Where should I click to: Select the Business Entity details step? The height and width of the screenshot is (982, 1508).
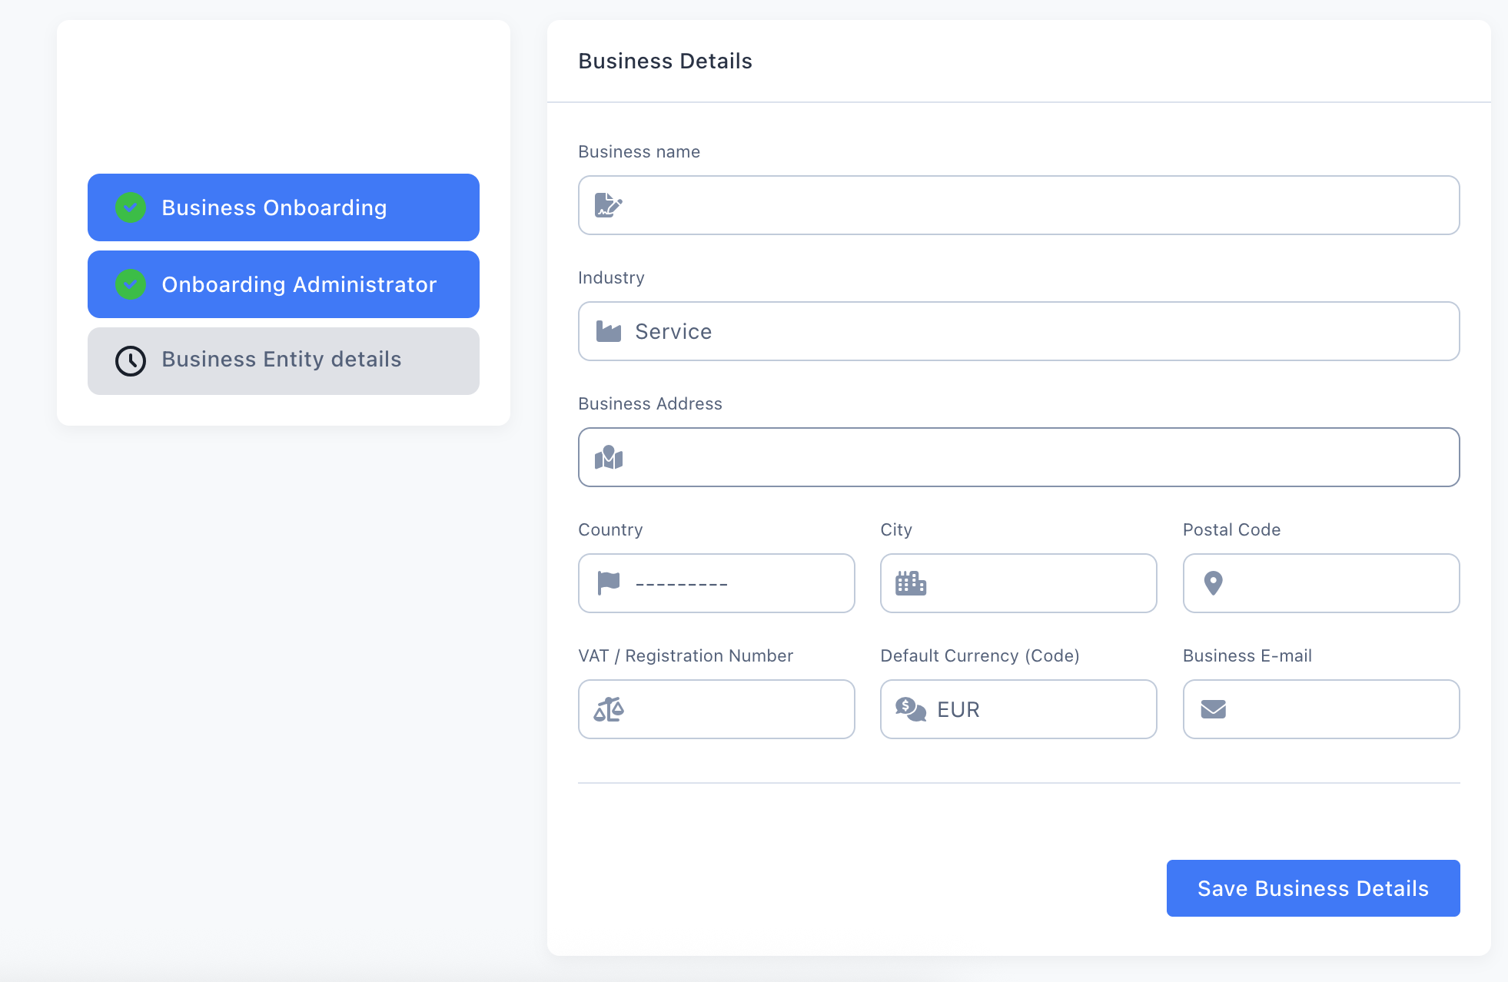point(283,360)
